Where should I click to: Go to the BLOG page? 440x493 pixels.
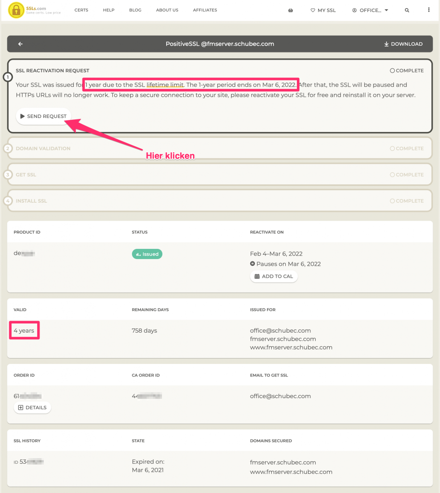(x=135, y=10)
